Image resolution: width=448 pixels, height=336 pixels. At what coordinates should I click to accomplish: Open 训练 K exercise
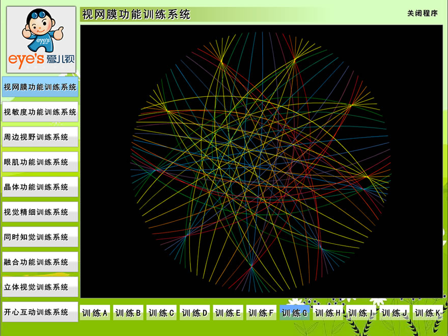(x=428, y=313)
